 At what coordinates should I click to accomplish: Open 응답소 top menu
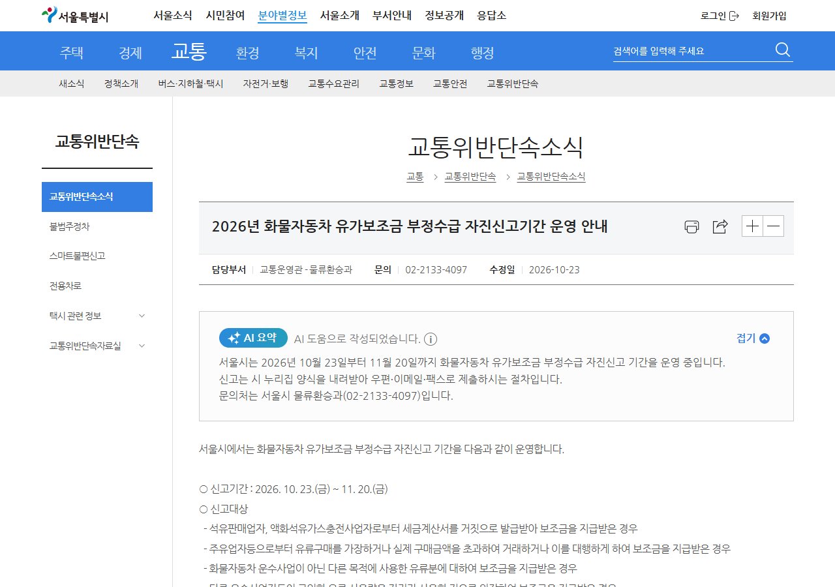(x=492, y=16)
